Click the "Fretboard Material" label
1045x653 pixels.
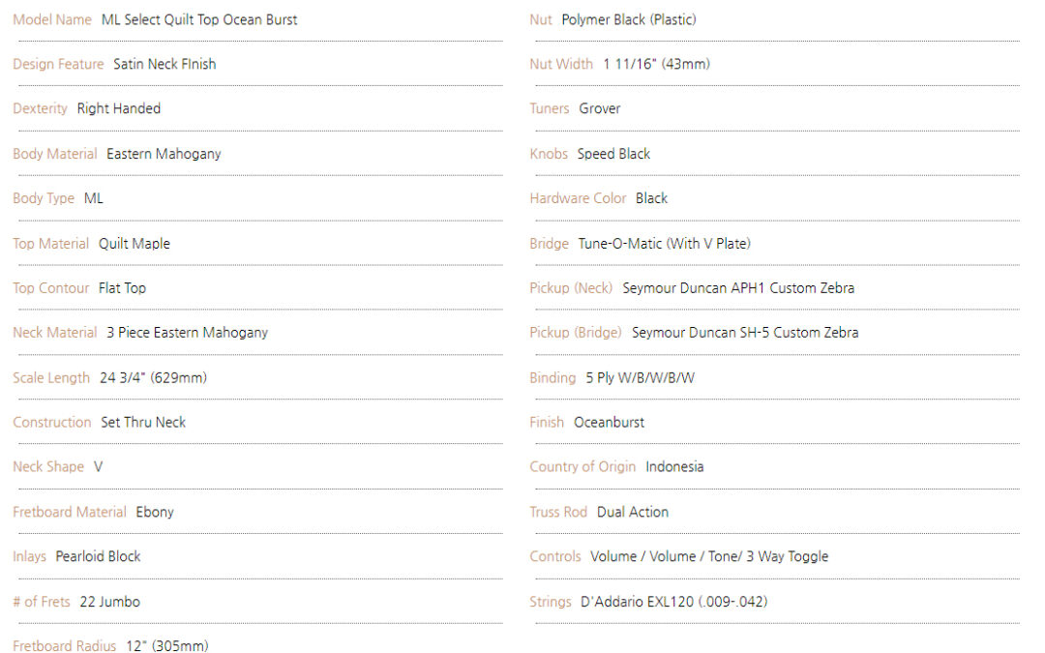pos(70,513)
